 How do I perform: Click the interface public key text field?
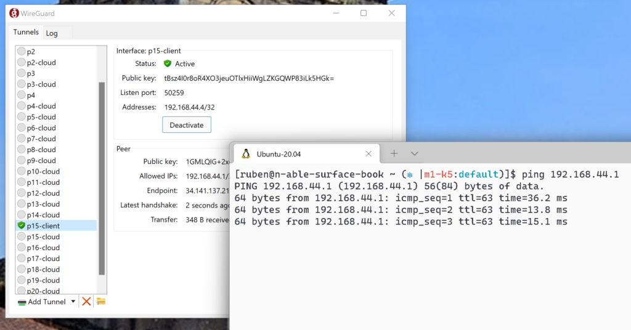pyautogui.click(x=249, y=78)
